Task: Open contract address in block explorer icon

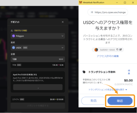Action: [x=121, y=50]
